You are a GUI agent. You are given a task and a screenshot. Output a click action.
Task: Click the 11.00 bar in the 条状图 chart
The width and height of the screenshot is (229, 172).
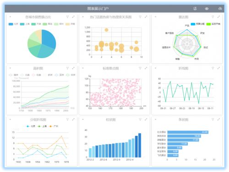[178, 144]
